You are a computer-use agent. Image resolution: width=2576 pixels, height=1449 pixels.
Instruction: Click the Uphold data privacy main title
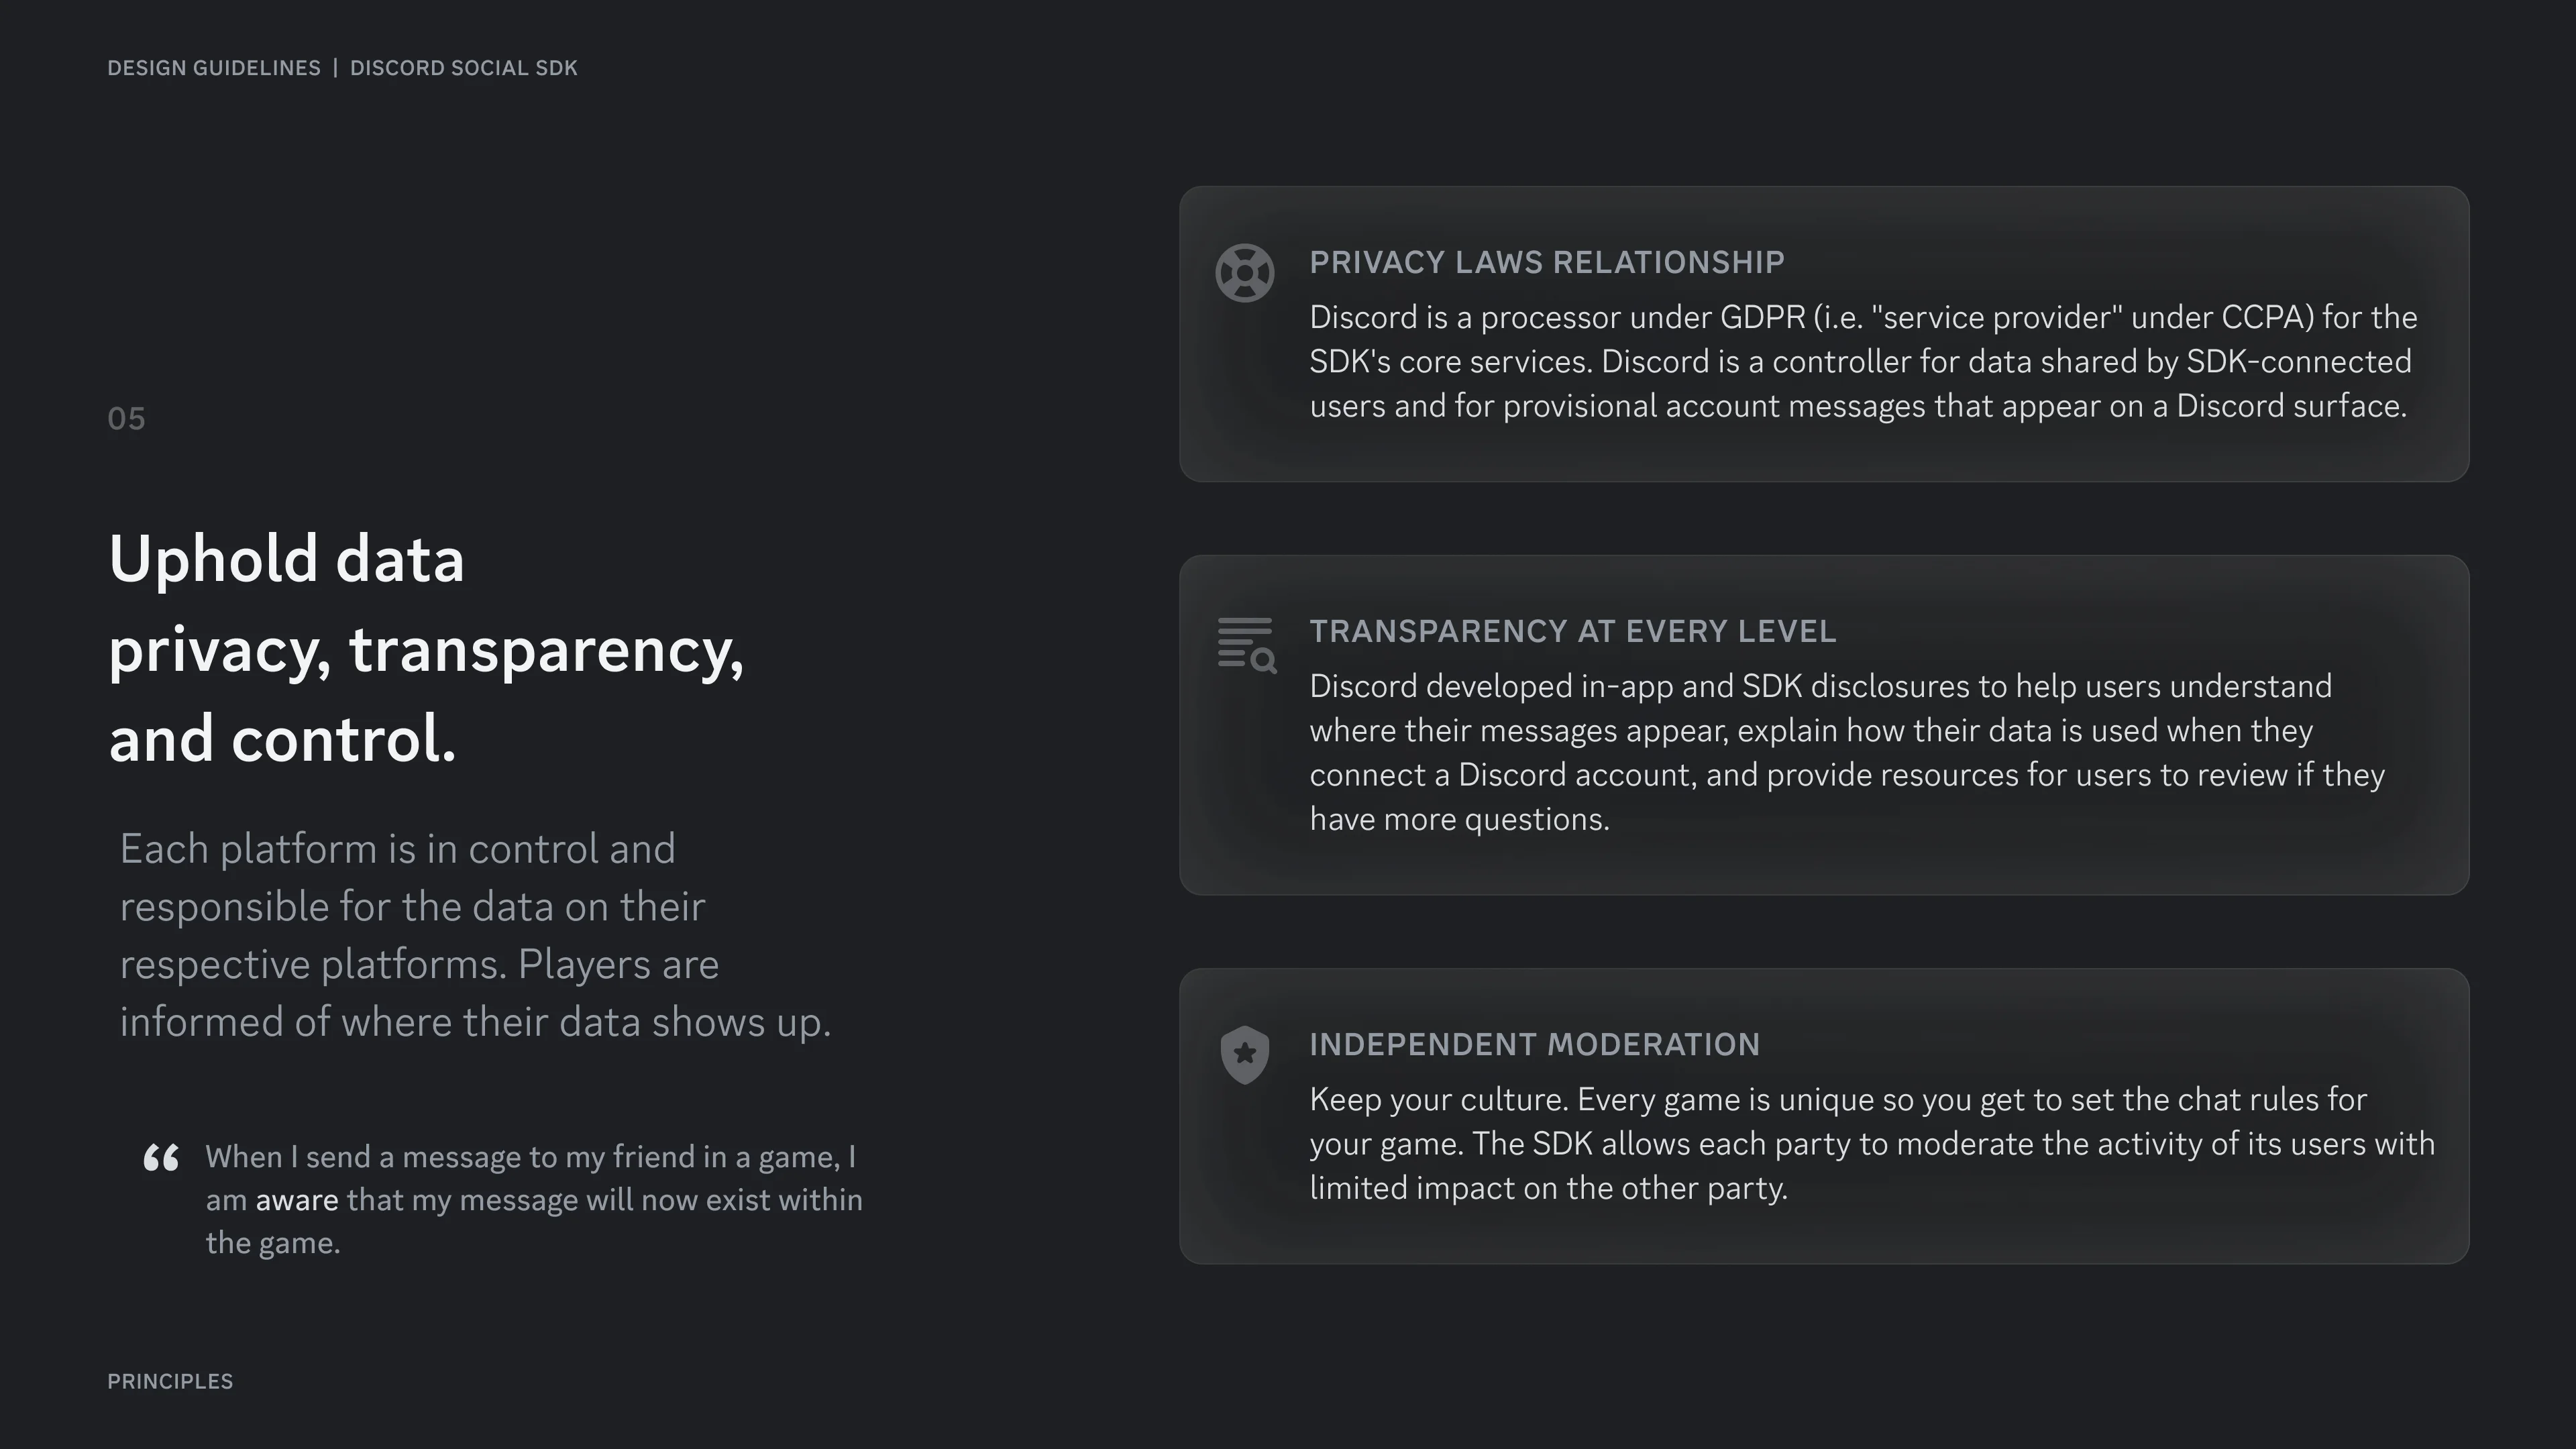point(426,649)
